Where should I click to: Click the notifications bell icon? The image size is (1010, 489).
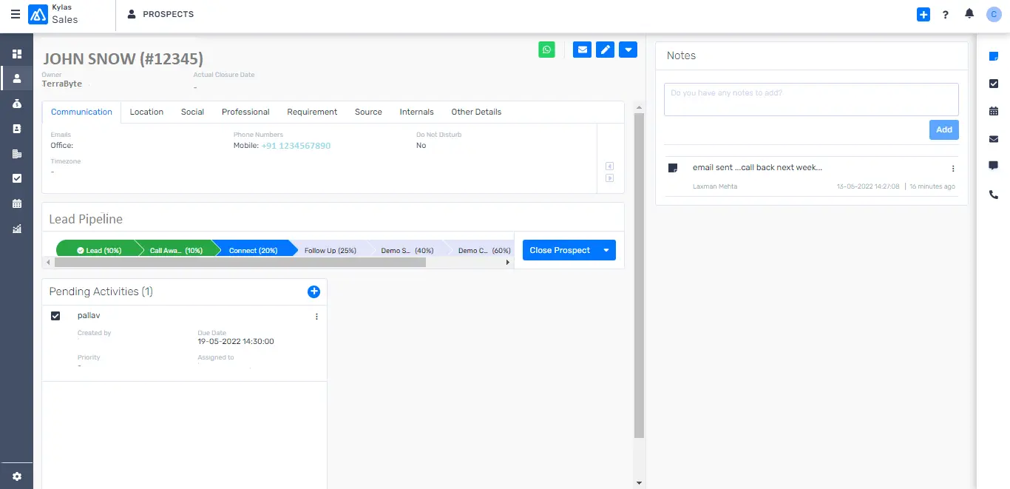(969, 13)
